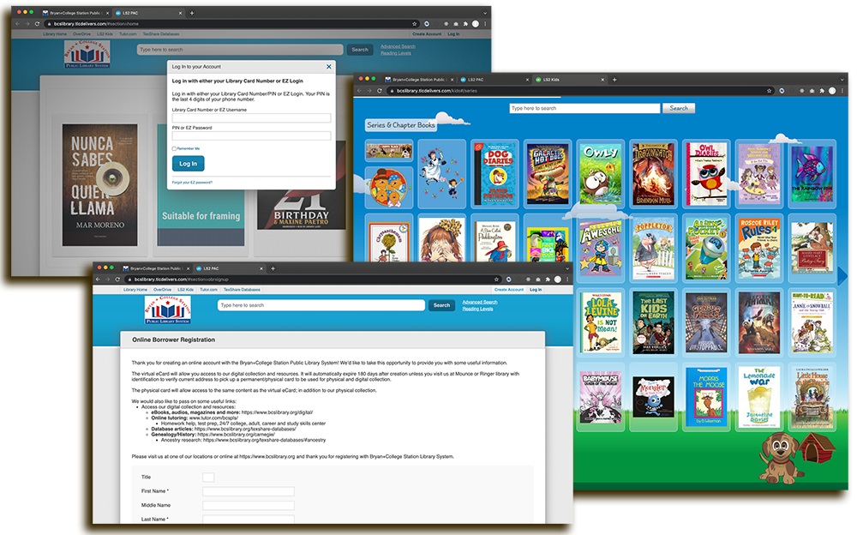
Task: Switch to LS2 PAC tab in Kids window
Action: pyautogui.click(x=494, y=80)
